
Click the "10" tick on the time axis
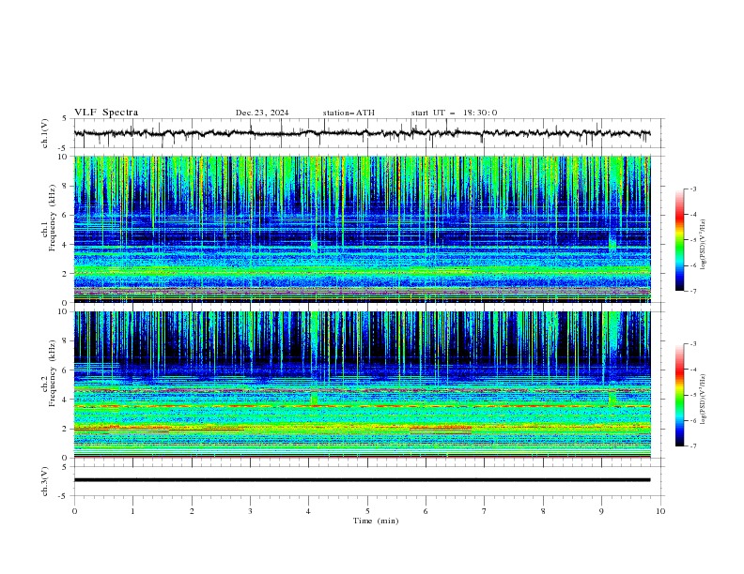coord(660,511)
